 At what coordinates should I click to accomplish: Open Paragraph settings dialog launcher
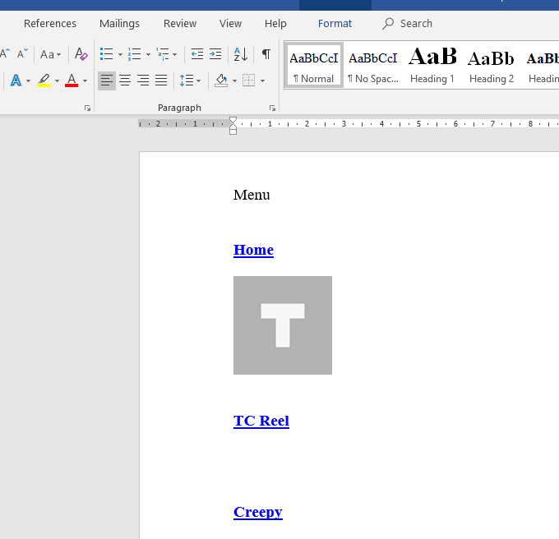click(x=272, y=108)
